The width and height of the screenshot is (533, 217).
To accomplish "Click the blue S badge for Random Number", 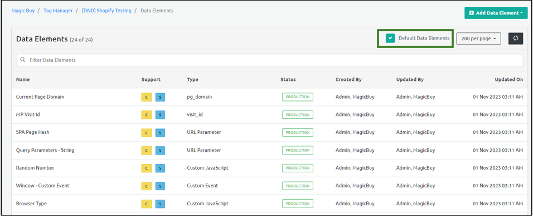I will coord(160,168).
